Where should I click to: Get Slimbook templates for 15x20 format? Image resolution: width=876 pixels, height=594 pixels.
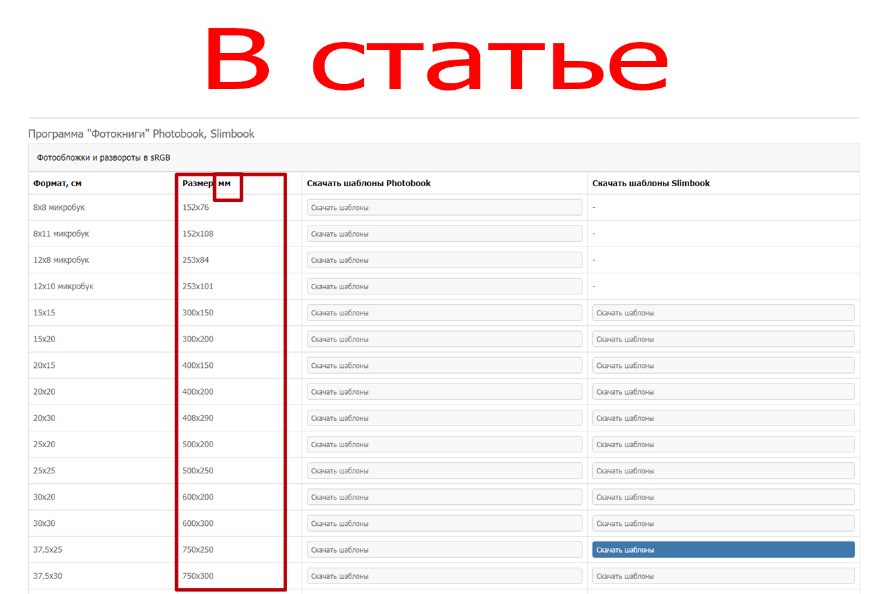(x=723, y=339)
